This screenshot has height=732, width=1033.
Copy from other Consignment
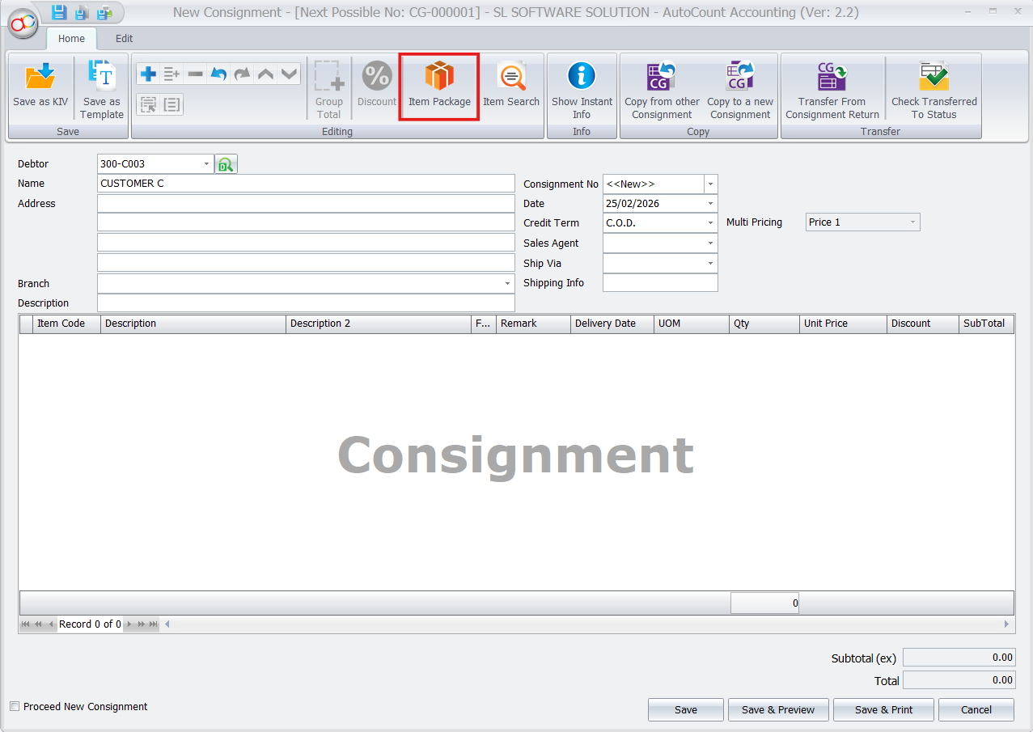pyautogui.click(x=661, y=85)
